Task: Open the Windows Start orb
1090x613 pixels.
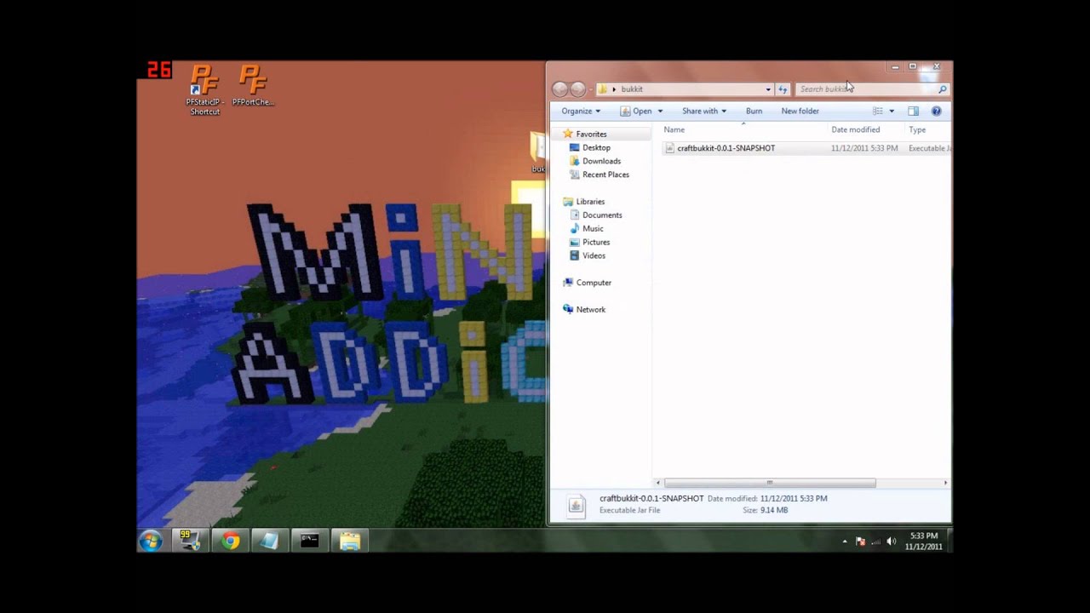Action: 151,541
